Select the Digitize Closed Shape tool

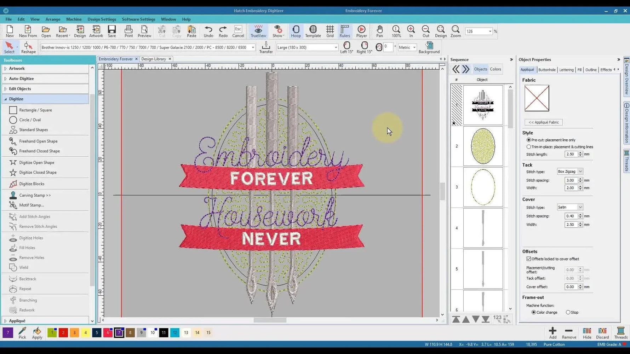click(38, 172)
